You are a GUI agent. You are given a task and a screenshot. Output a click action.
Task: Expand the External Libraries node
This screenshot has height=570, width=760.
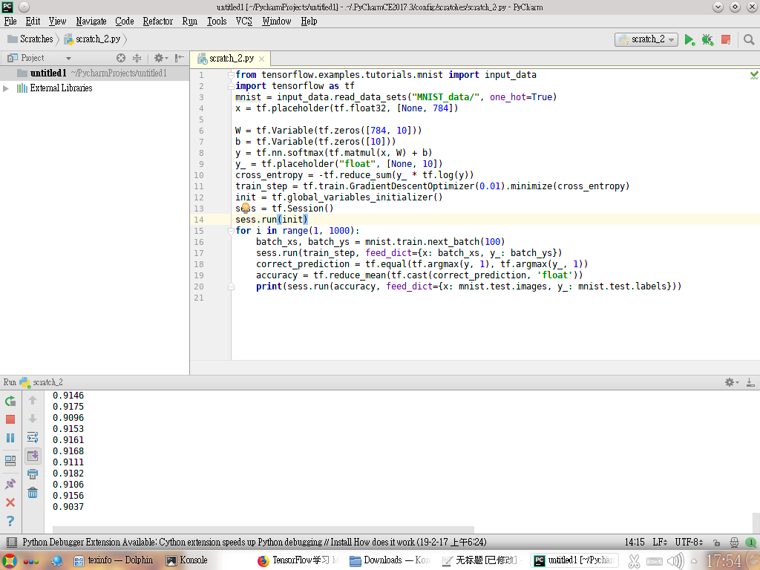tap(6, 88)
